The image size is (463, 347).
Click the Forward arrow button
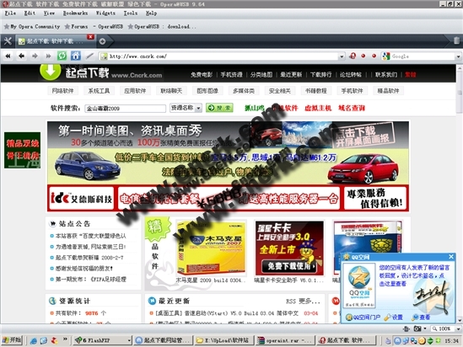(x=35, y=56)
